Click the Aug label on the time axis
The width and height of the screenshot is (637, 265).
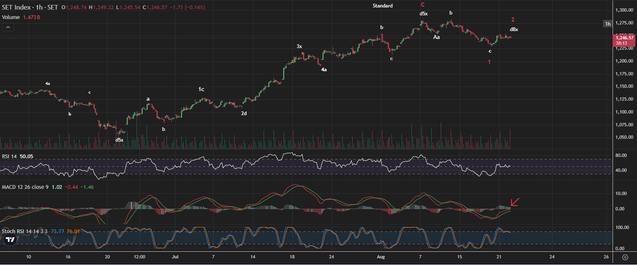(x=380, y=257)
